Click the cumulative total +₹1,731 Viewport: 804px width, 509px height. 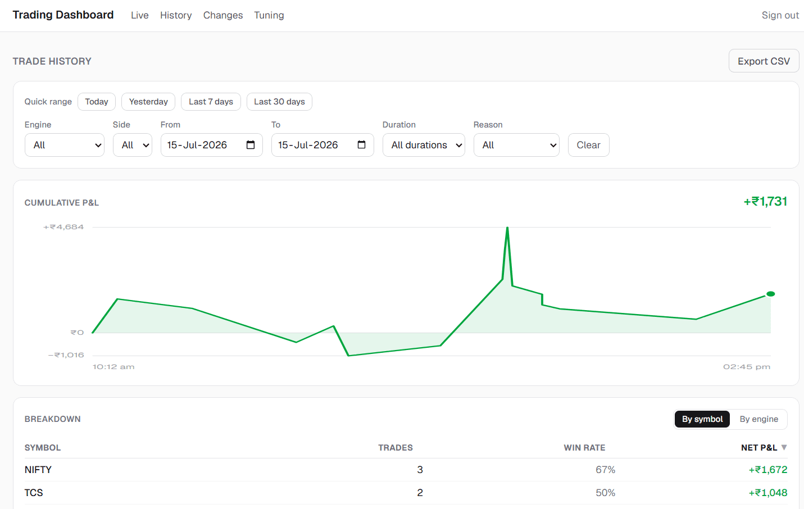pyautogui.click(x=765, y=202)
